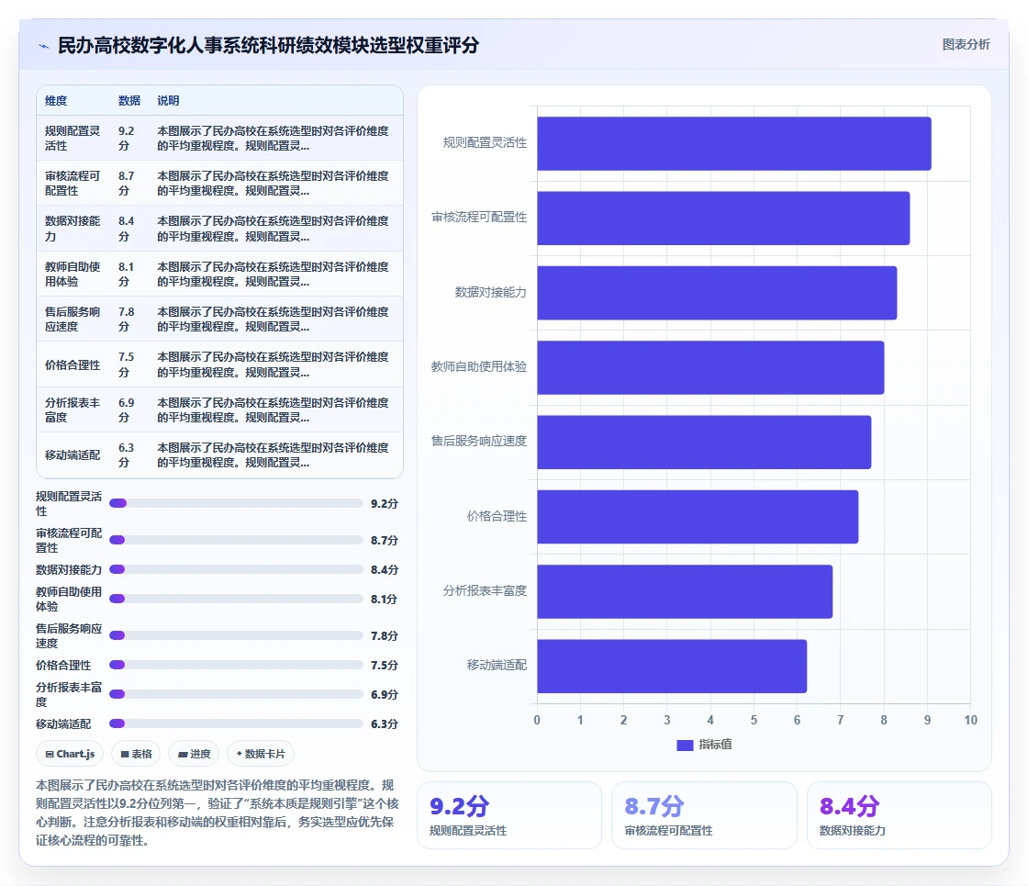Click the 移动端适配 chart bar
Viewport: 1028px width, 886px height.
click(x=672, y=667)
